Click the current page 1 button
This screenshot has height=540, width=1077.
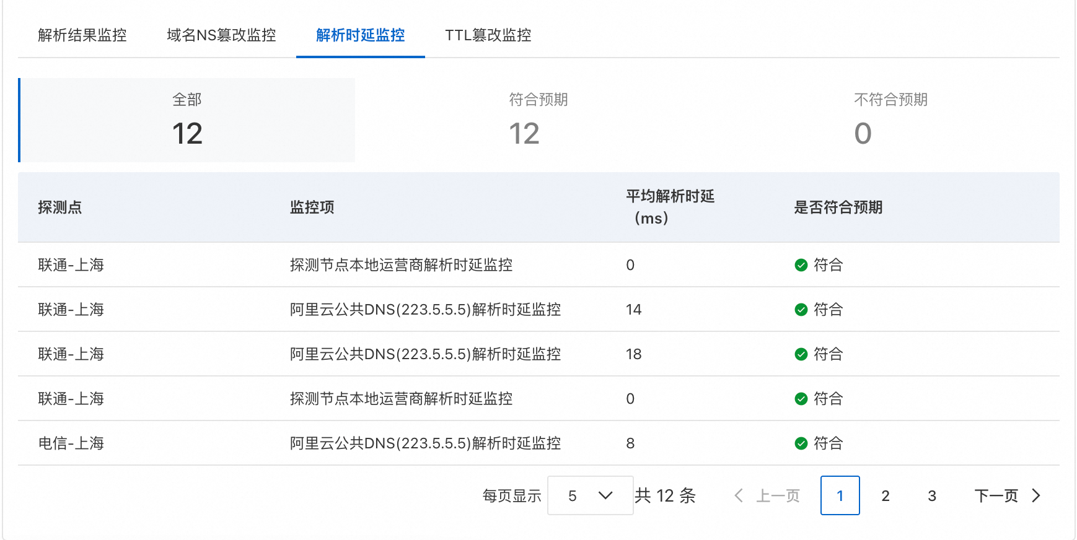tap(840, 495)
